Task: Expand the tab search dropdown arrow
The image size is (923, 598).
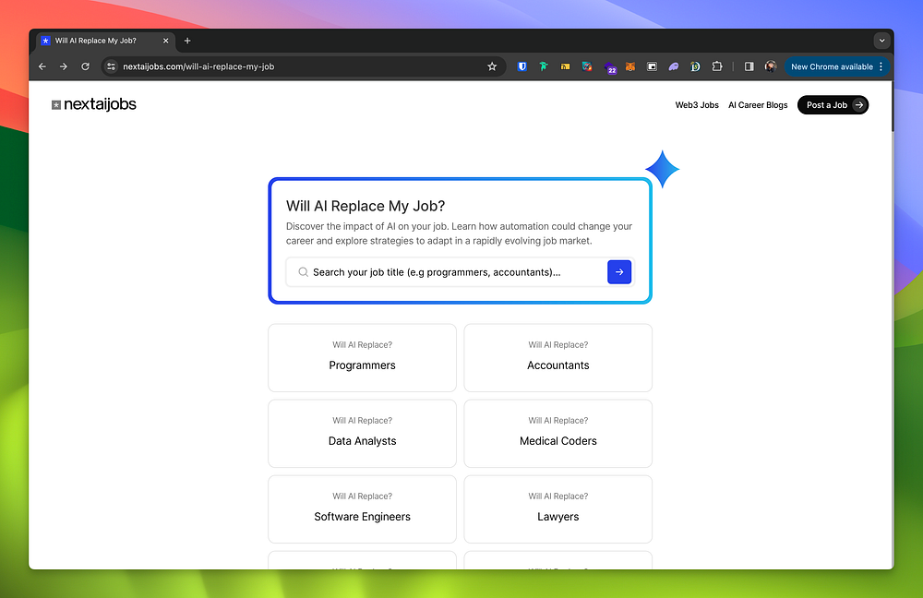Action: (881, 41)
